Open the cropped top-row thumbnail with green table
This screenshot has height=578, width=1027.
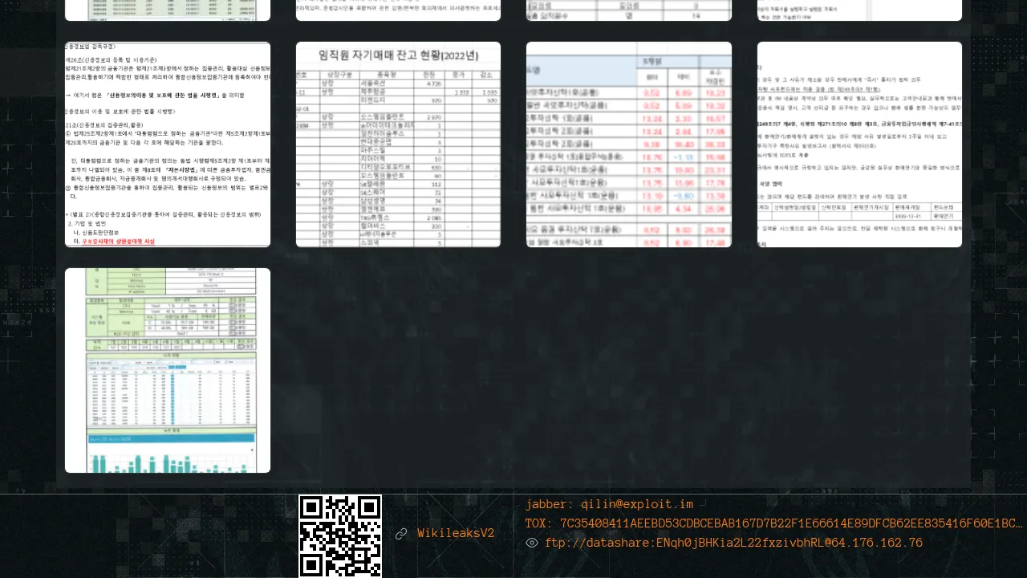(x=168, y=10)
